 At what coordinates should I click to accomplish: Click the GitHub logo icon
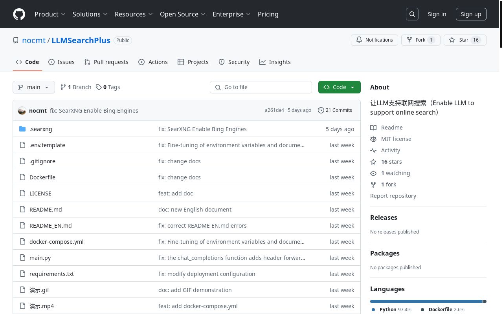[x=19, y=14]
